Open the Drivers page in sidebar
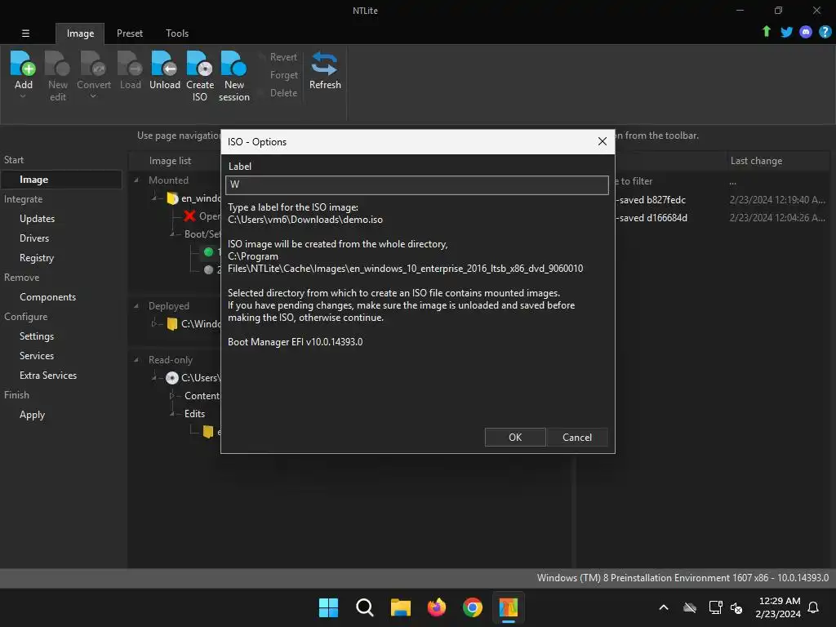The image size is (836, 627). tap(34, 238)
